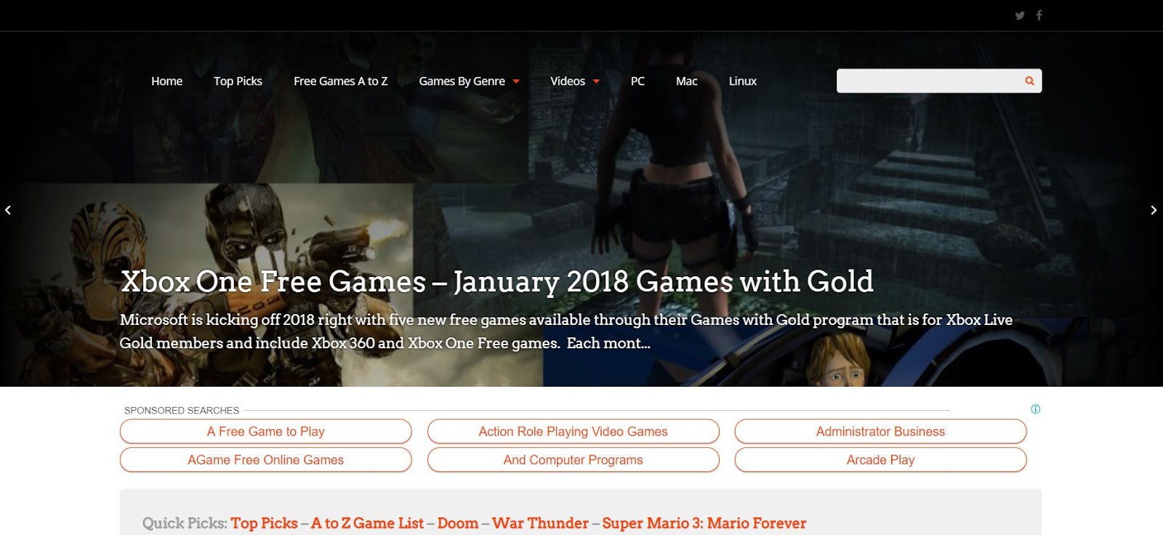This screenshot has height=535, width=1163.
Task: Open Xbox One Free Games article title
Action: (497, 282)
